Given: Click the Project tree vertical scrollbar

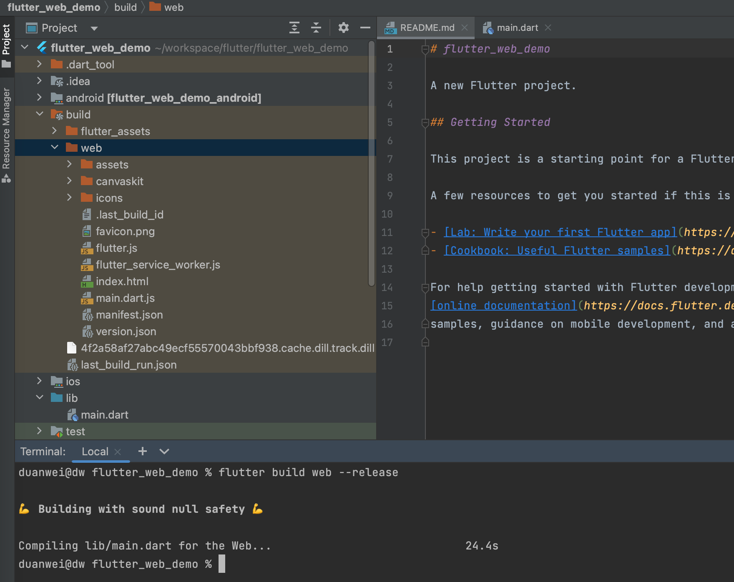Looking at the screenshot, I should pos(372,163).
